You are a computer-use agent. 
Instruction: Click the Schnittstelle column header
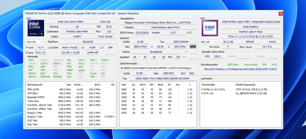(218, 85)
